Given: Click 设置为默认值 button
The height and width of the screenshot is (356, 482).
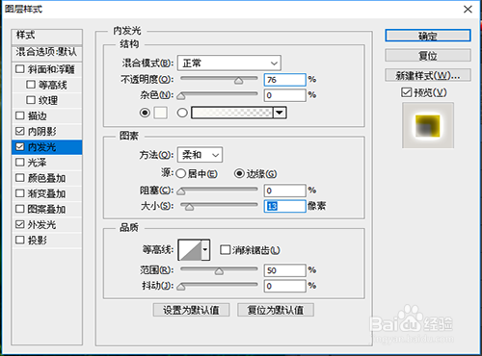Looking at the screenshot, I should tap(191, 310).
